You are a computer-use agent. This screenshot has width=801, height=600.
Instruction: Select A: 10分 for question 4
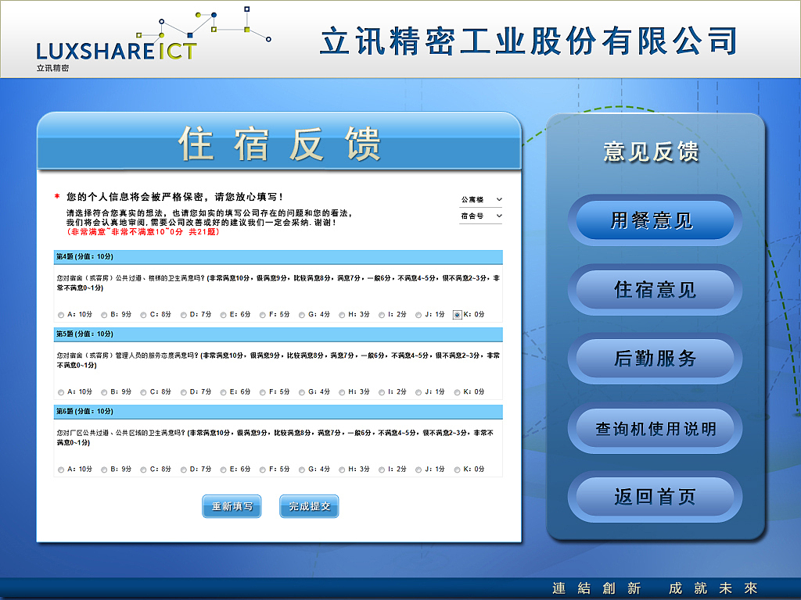[x=61, y=315]
